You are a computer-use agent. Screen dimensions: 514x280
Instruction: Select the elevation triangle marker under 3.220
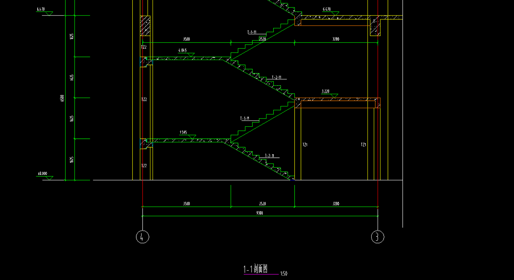click(x=334, y=96)
